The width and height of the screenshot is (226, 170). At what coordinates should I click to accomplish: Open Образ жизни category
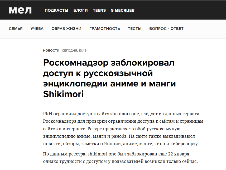pyautogui.click(x=66, y=29)
